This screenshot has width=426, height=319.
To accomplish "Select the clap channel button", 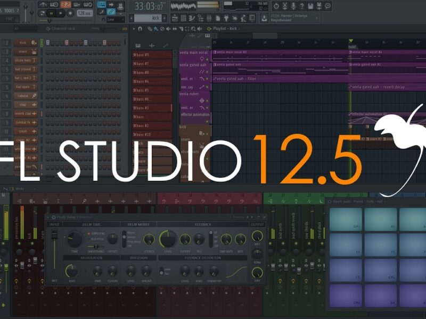I will coord(26,104).
